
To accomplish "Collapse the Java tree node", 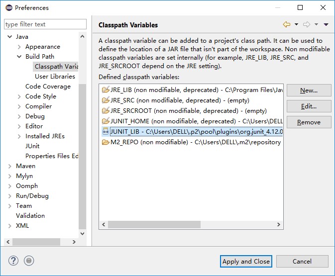I will click(9, 37).
